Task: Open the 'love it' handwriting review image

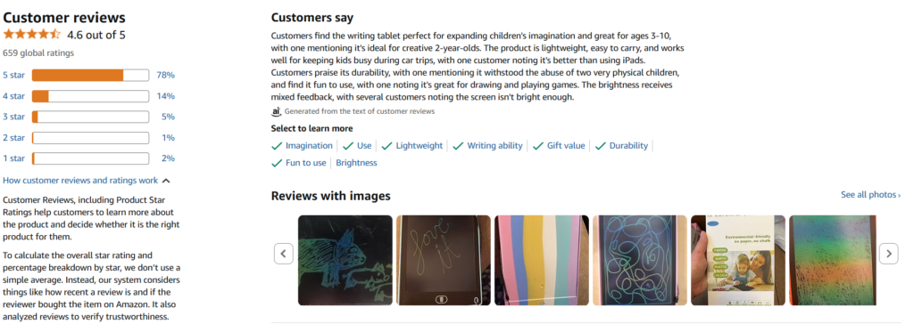Action: click(x=444, y=260)
